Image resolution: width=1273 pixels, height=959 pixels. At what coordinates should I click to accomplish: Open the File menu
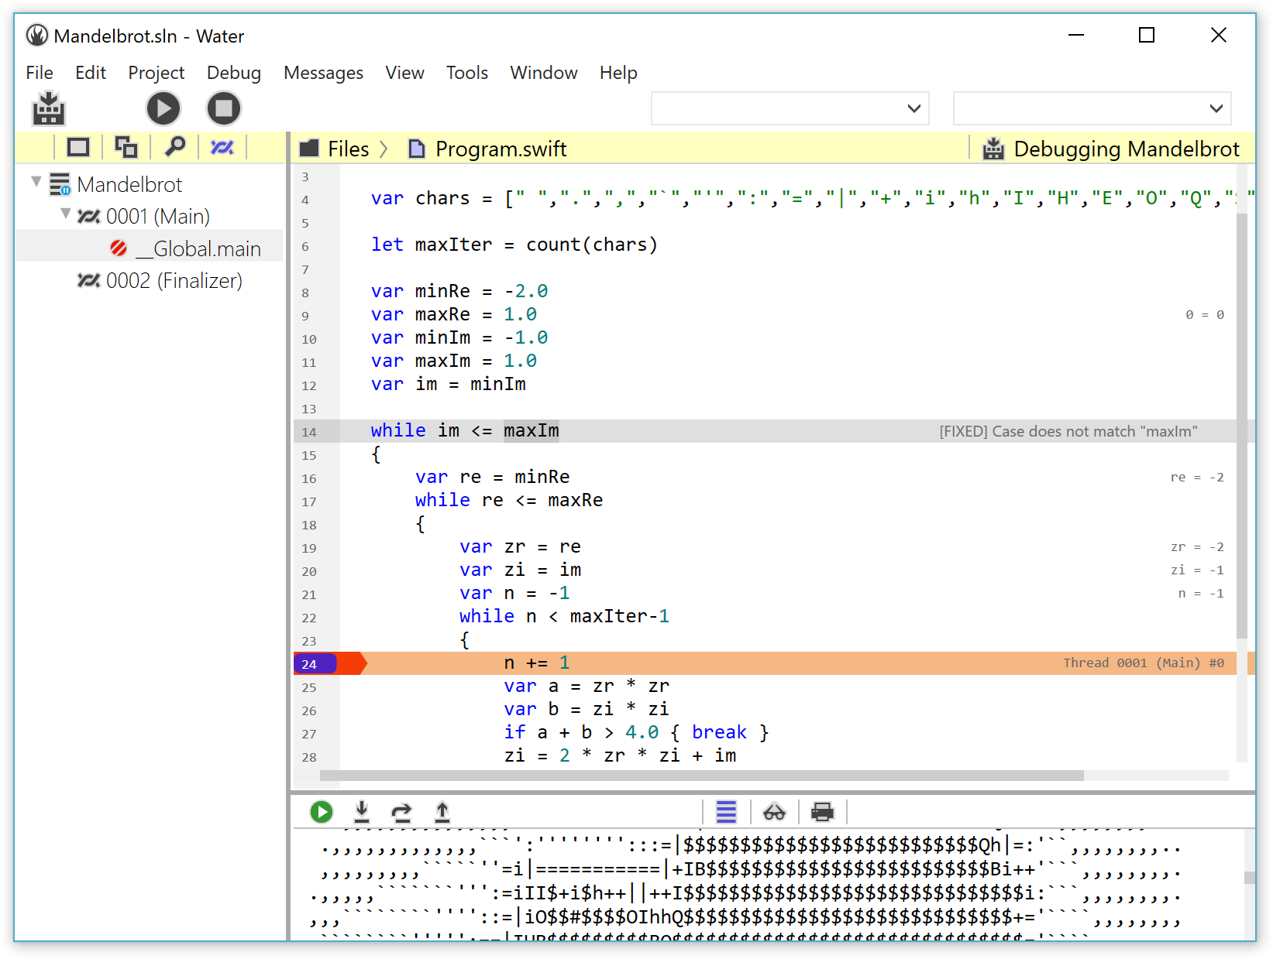[40, 73]
